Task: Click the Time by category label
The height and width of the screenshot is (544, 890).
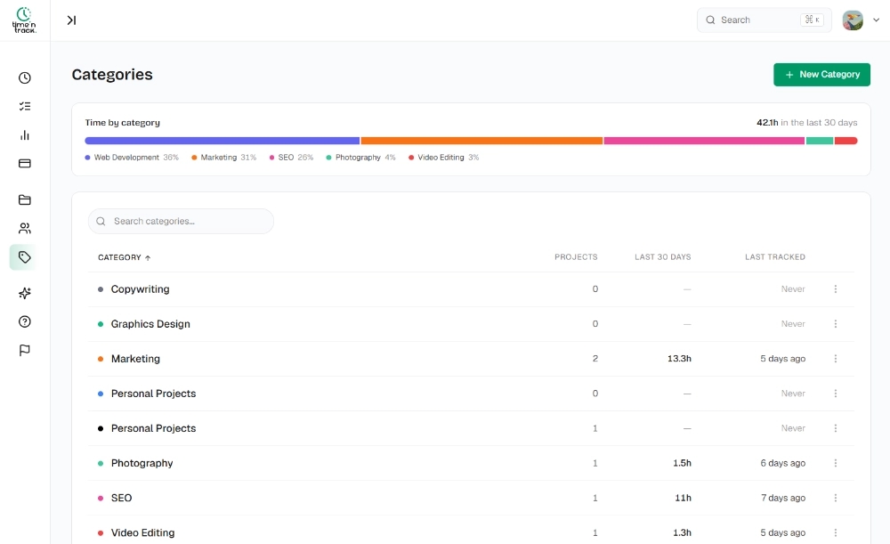Action: [x=123, y=123]
